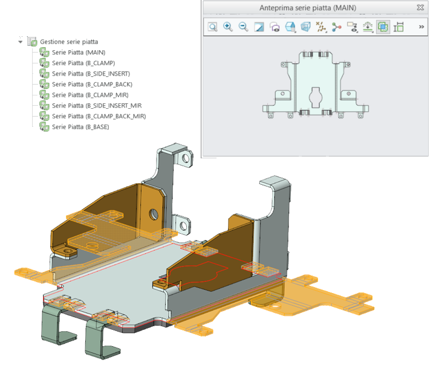Click the spin center icon with colored dots
This screenshot has height=377, width=430.
pos(336,27)
